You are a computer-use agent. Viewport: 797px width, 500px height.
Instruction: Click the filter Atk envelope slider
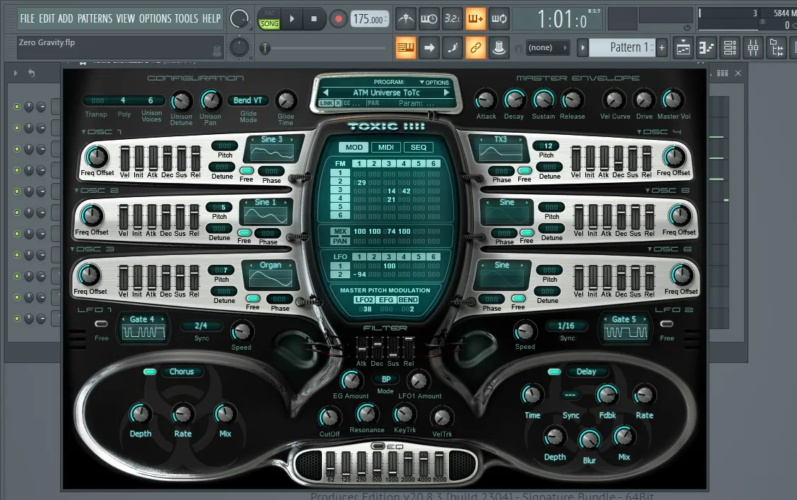[x=361, y=347]
